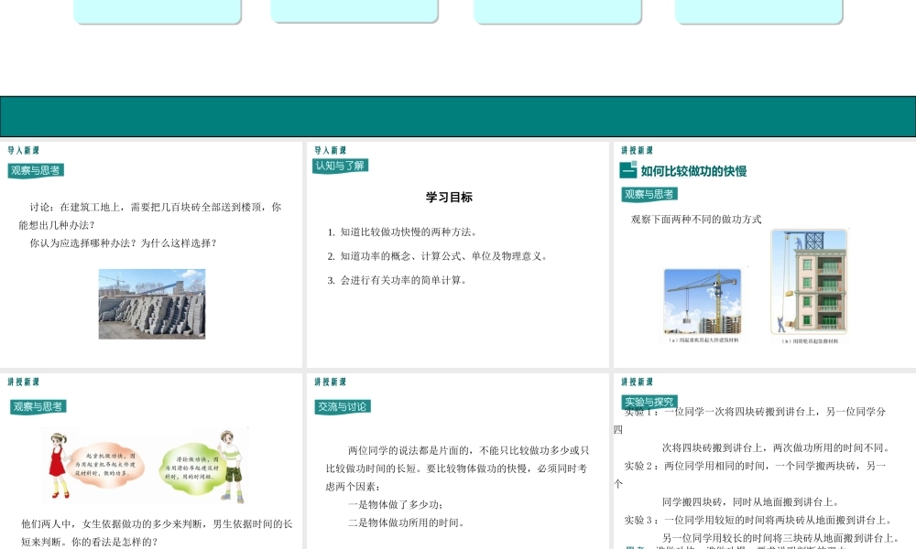Click the teal numbered icon beside 如何比较做功的快慢
This screenshot has width=916, height=549.
coord(628,170)
